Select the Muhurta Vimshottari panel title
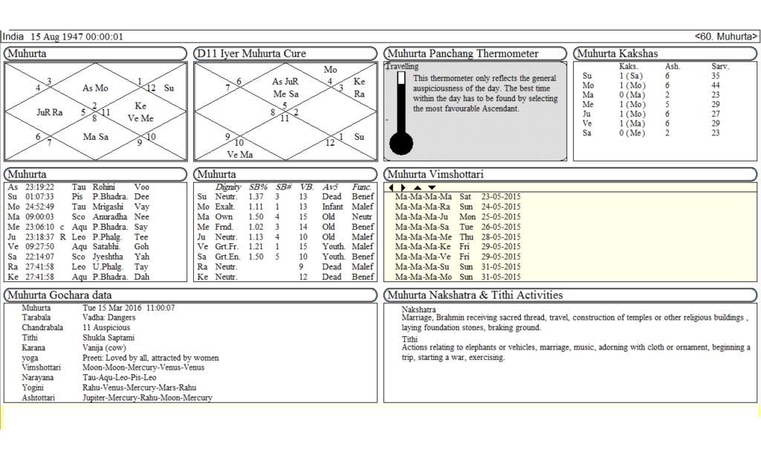This screenshot has width=761, height=476. click(435, 174)
